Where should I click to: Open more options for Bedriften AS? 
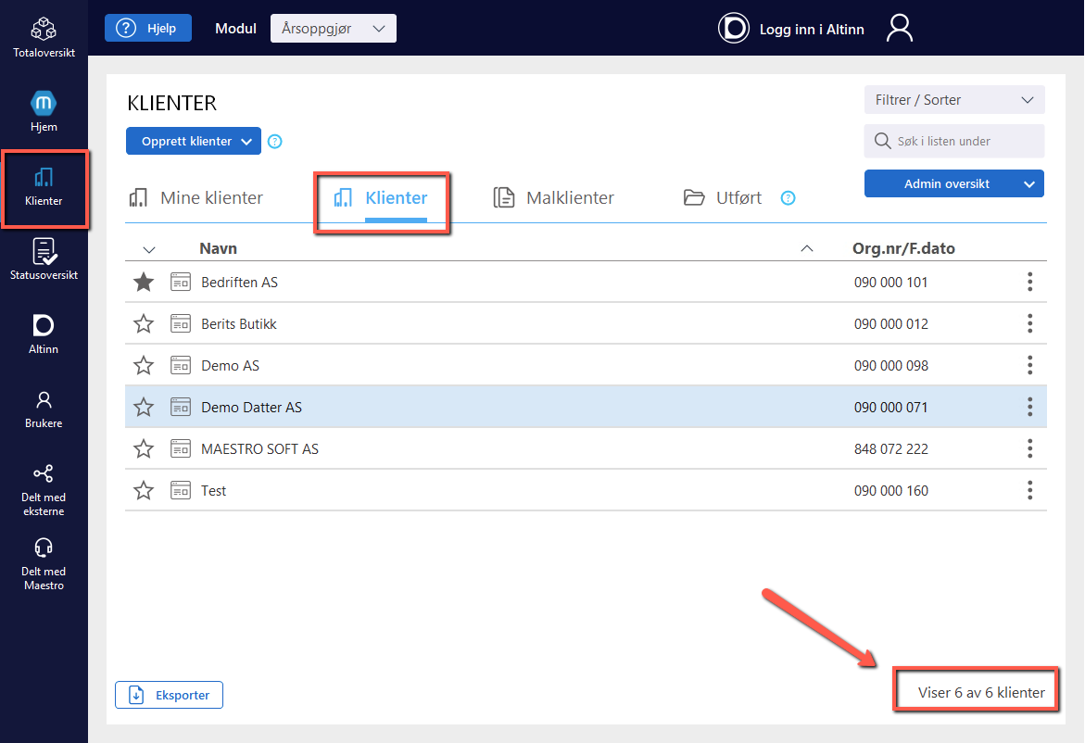click(1029, 282)
